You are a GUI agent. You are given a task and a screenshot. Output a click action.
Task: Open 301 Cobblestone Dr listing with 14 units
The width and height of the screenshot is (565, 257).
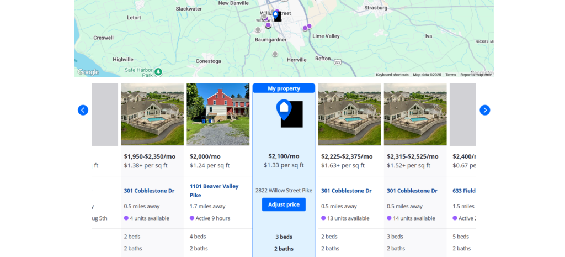pos(412,191)
